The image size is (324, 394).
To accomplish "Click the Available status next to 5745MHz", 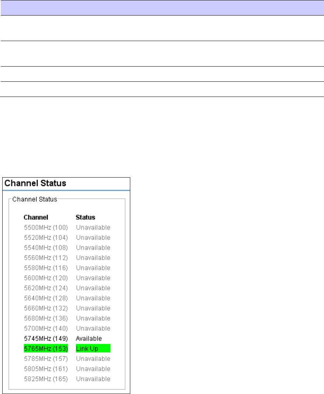I will (89, 339).
